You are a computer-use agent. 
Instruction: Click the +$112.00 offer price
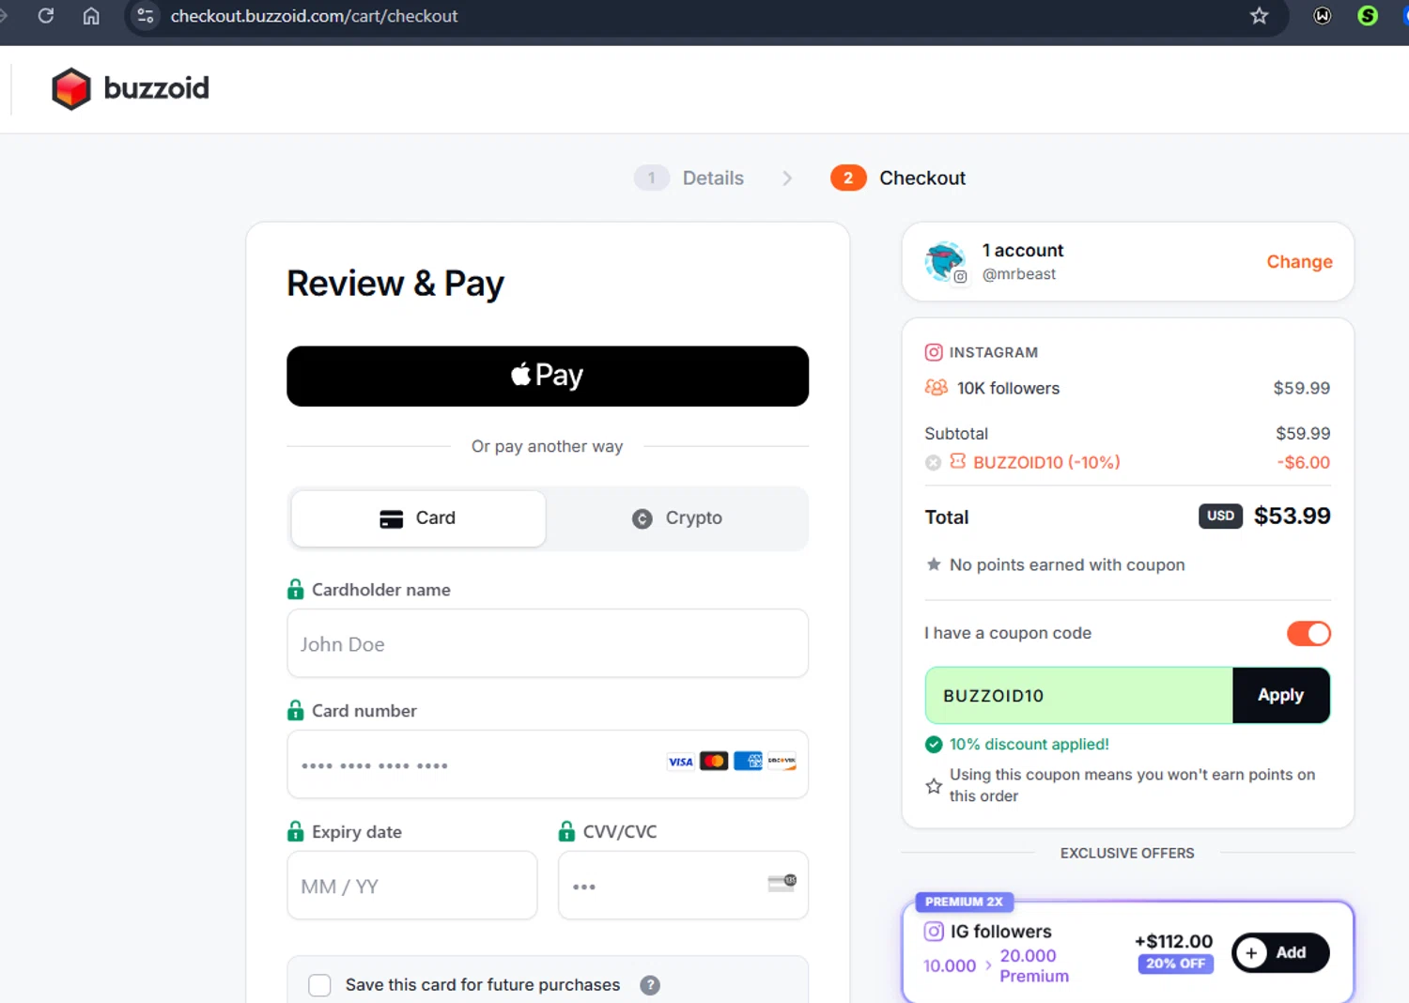(1173, 941)
